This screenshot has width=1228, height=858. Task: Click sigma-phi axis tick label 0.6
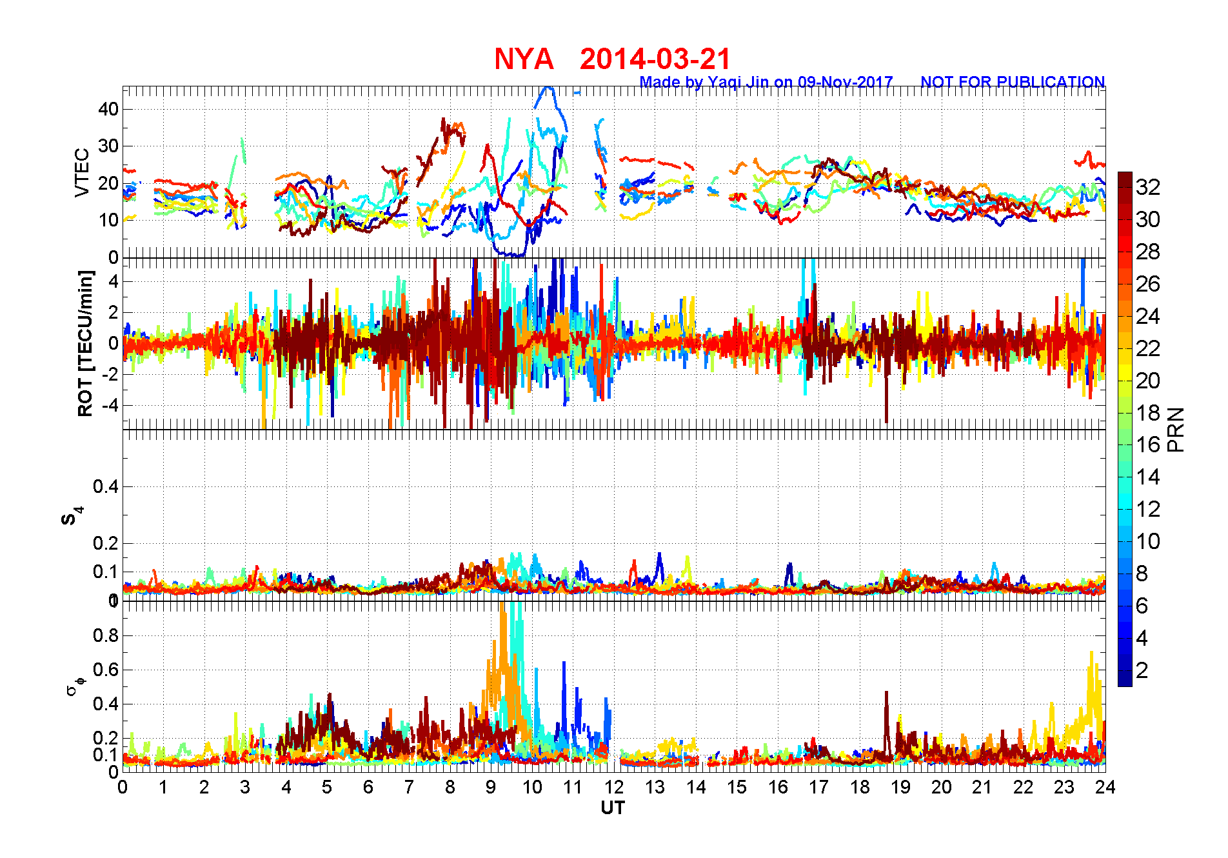106,670
